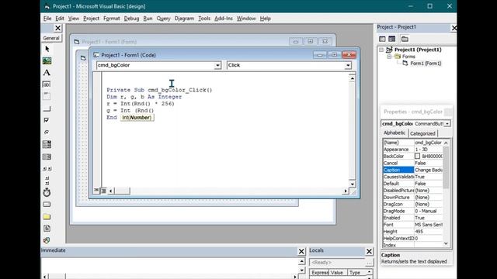Select the DragMode property row
497x279 pixels.
coord(412,211)
